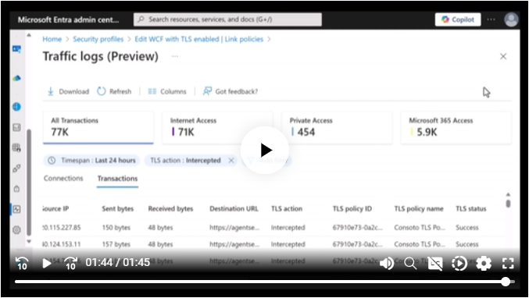Click source IP ending 124.153.11
Image resolution: width=529 pixels, height=298 pixels.
pos(62,244)
